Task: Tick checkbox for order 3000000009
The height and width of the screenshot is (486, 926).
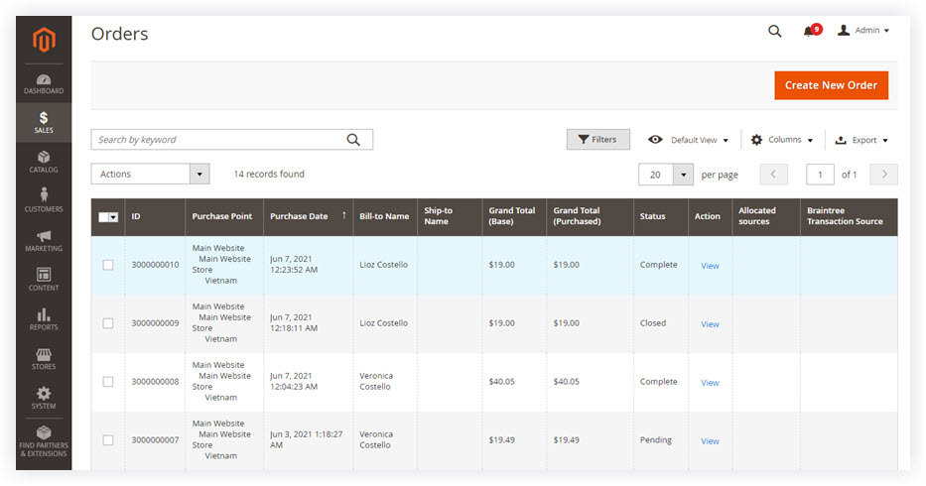Action: click(108, 323)
